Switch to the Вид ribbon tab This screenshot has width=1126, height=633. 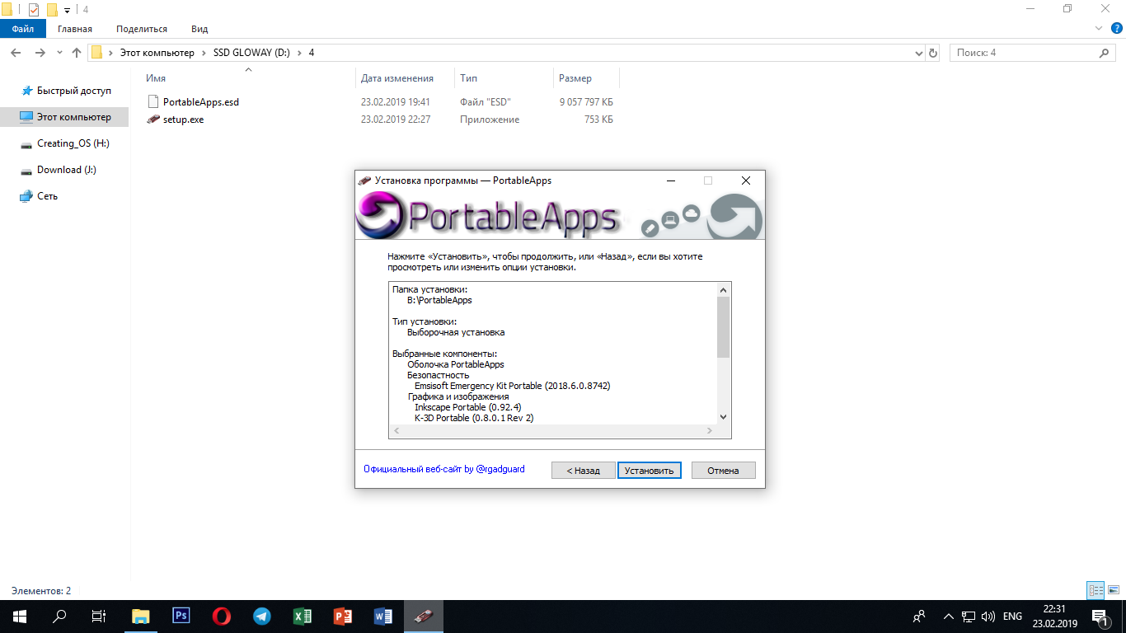coord(199,29)
